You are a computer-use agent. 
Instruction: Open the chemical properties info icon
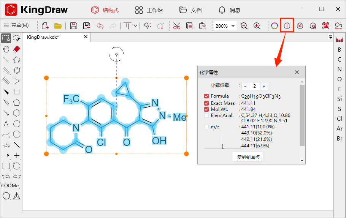pyautogui.click(x=287, y=26)
